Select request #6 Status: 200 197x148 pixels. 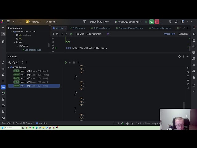34,78
